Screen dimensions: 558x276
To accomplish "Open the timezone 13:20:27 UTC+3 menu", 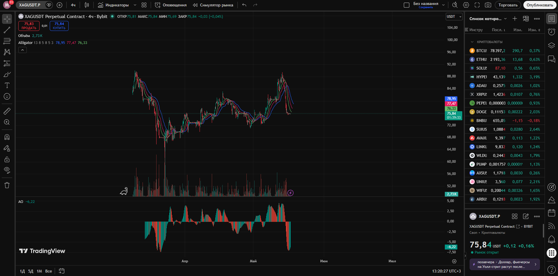I will point(446,271).
